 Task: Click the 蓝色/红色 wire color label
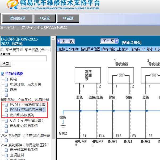[96, 97]
